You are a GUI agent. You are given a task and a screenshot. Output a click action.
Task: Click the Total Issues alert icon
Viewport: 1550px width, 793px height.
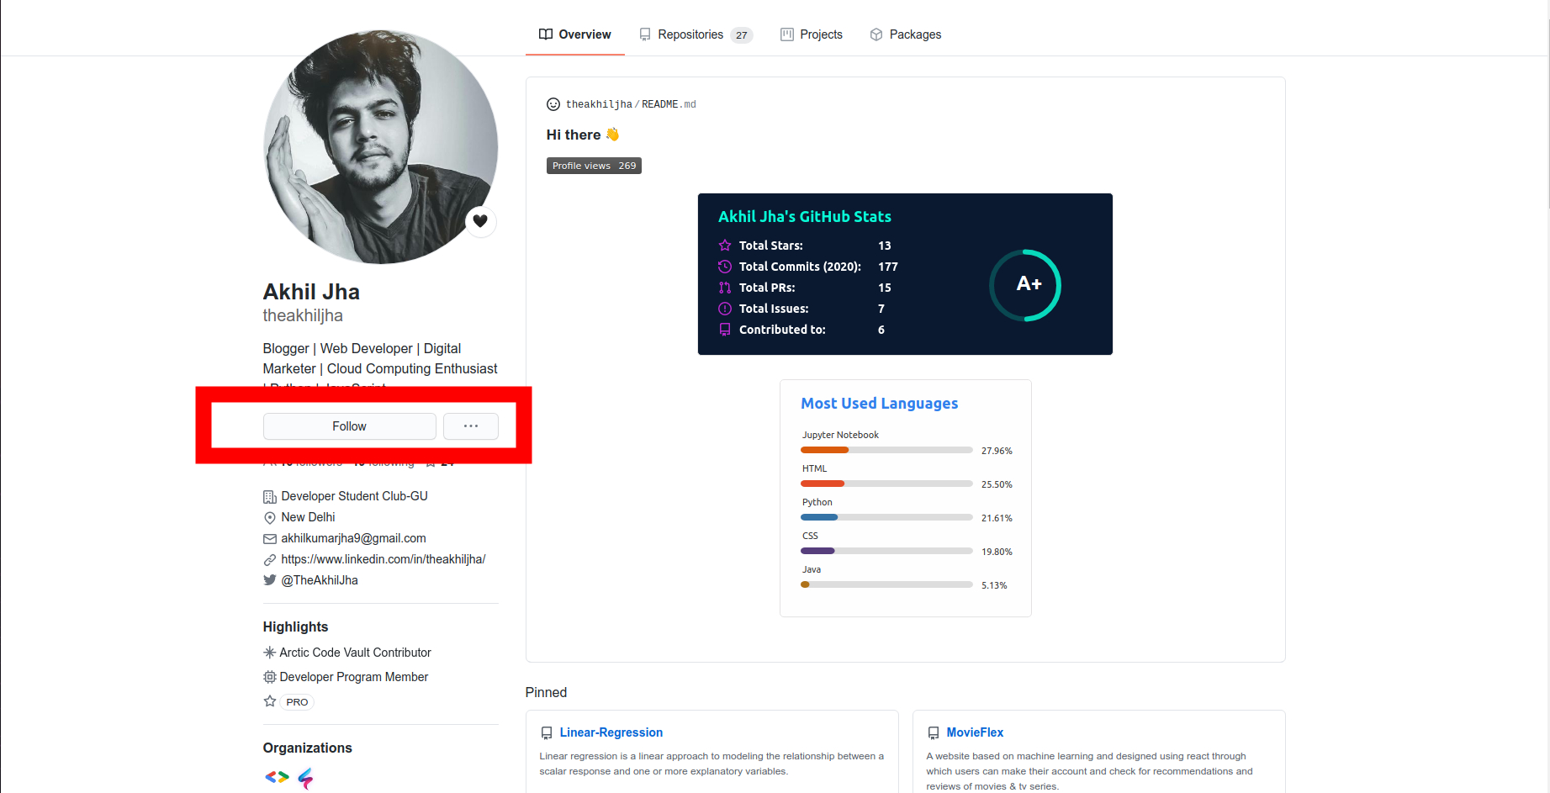[x=725, y=309]
